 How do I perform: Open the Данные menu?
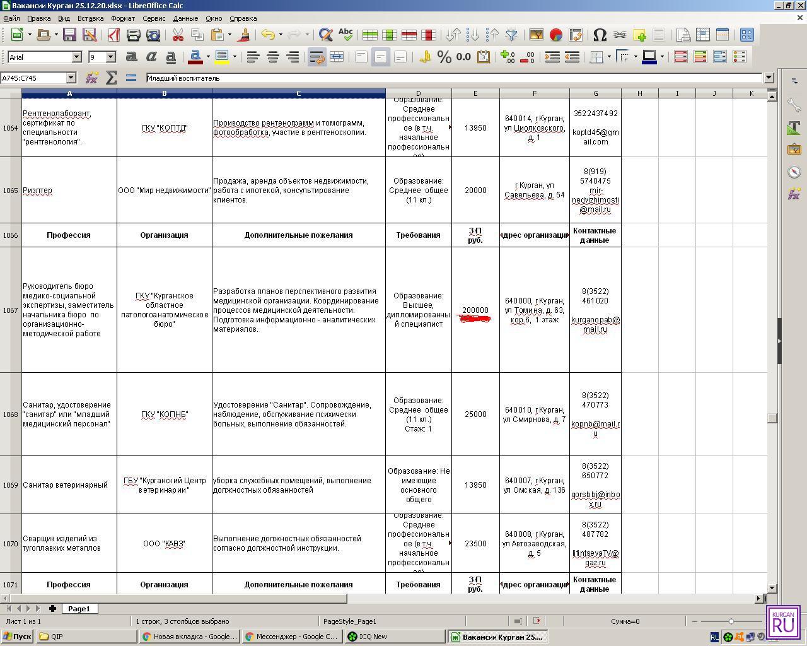pyautogui.click(x=185, y=18)
